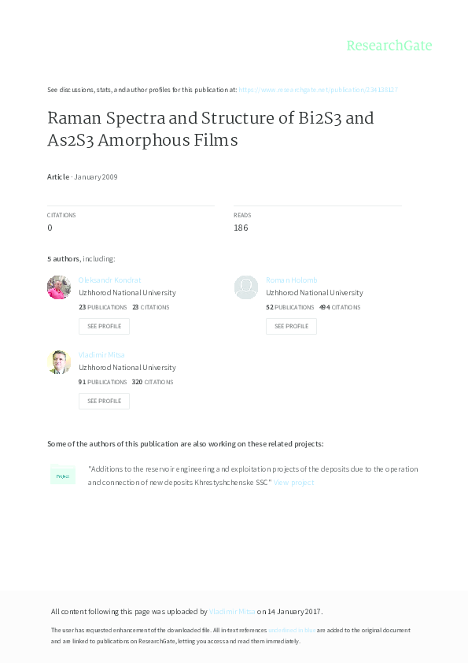The width and height of the screenshot is (468, 663).
Task: Click the uploader link 'Vladimir Mitsa' at bottom
Action: tap(231, 611)
